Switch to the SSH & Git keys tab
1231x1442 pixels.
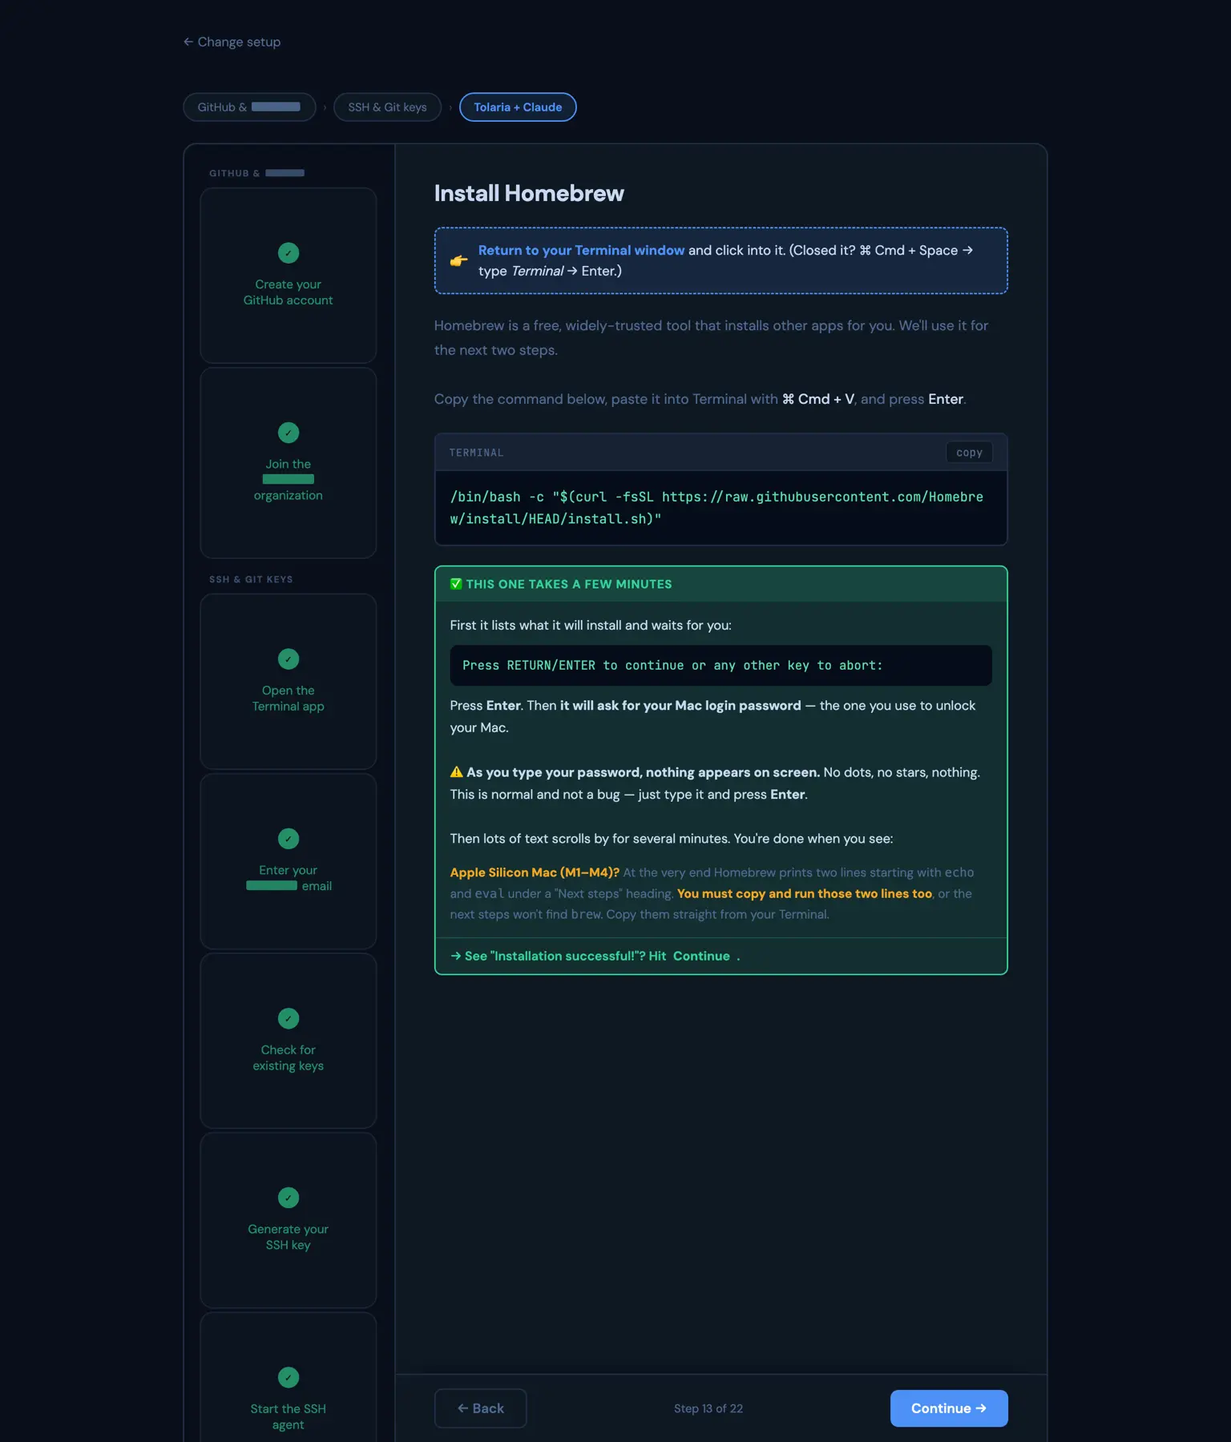388,107
